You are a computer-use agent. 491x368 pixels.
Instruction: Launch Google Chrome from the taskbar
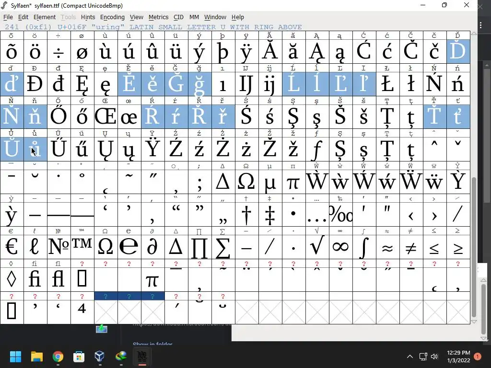click(x=58, y=356)
